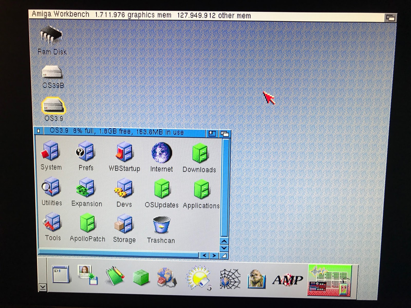Open the Storage drawer
411x308 pixels.
point(124,224)
